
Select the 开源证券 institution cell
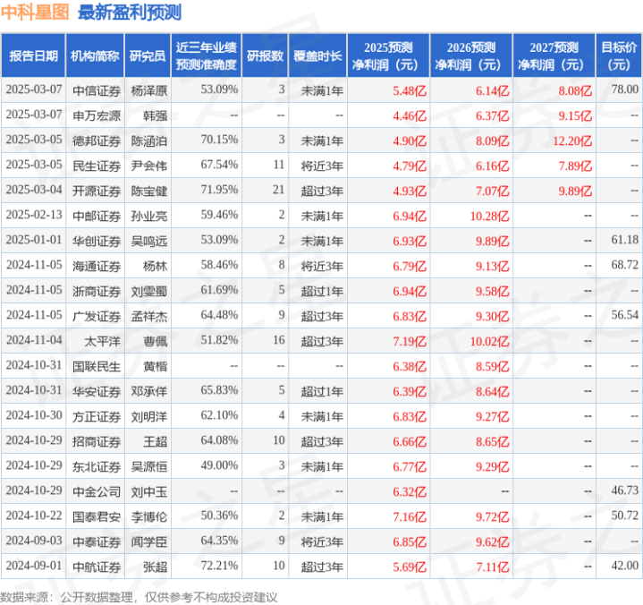click(97, 191)
